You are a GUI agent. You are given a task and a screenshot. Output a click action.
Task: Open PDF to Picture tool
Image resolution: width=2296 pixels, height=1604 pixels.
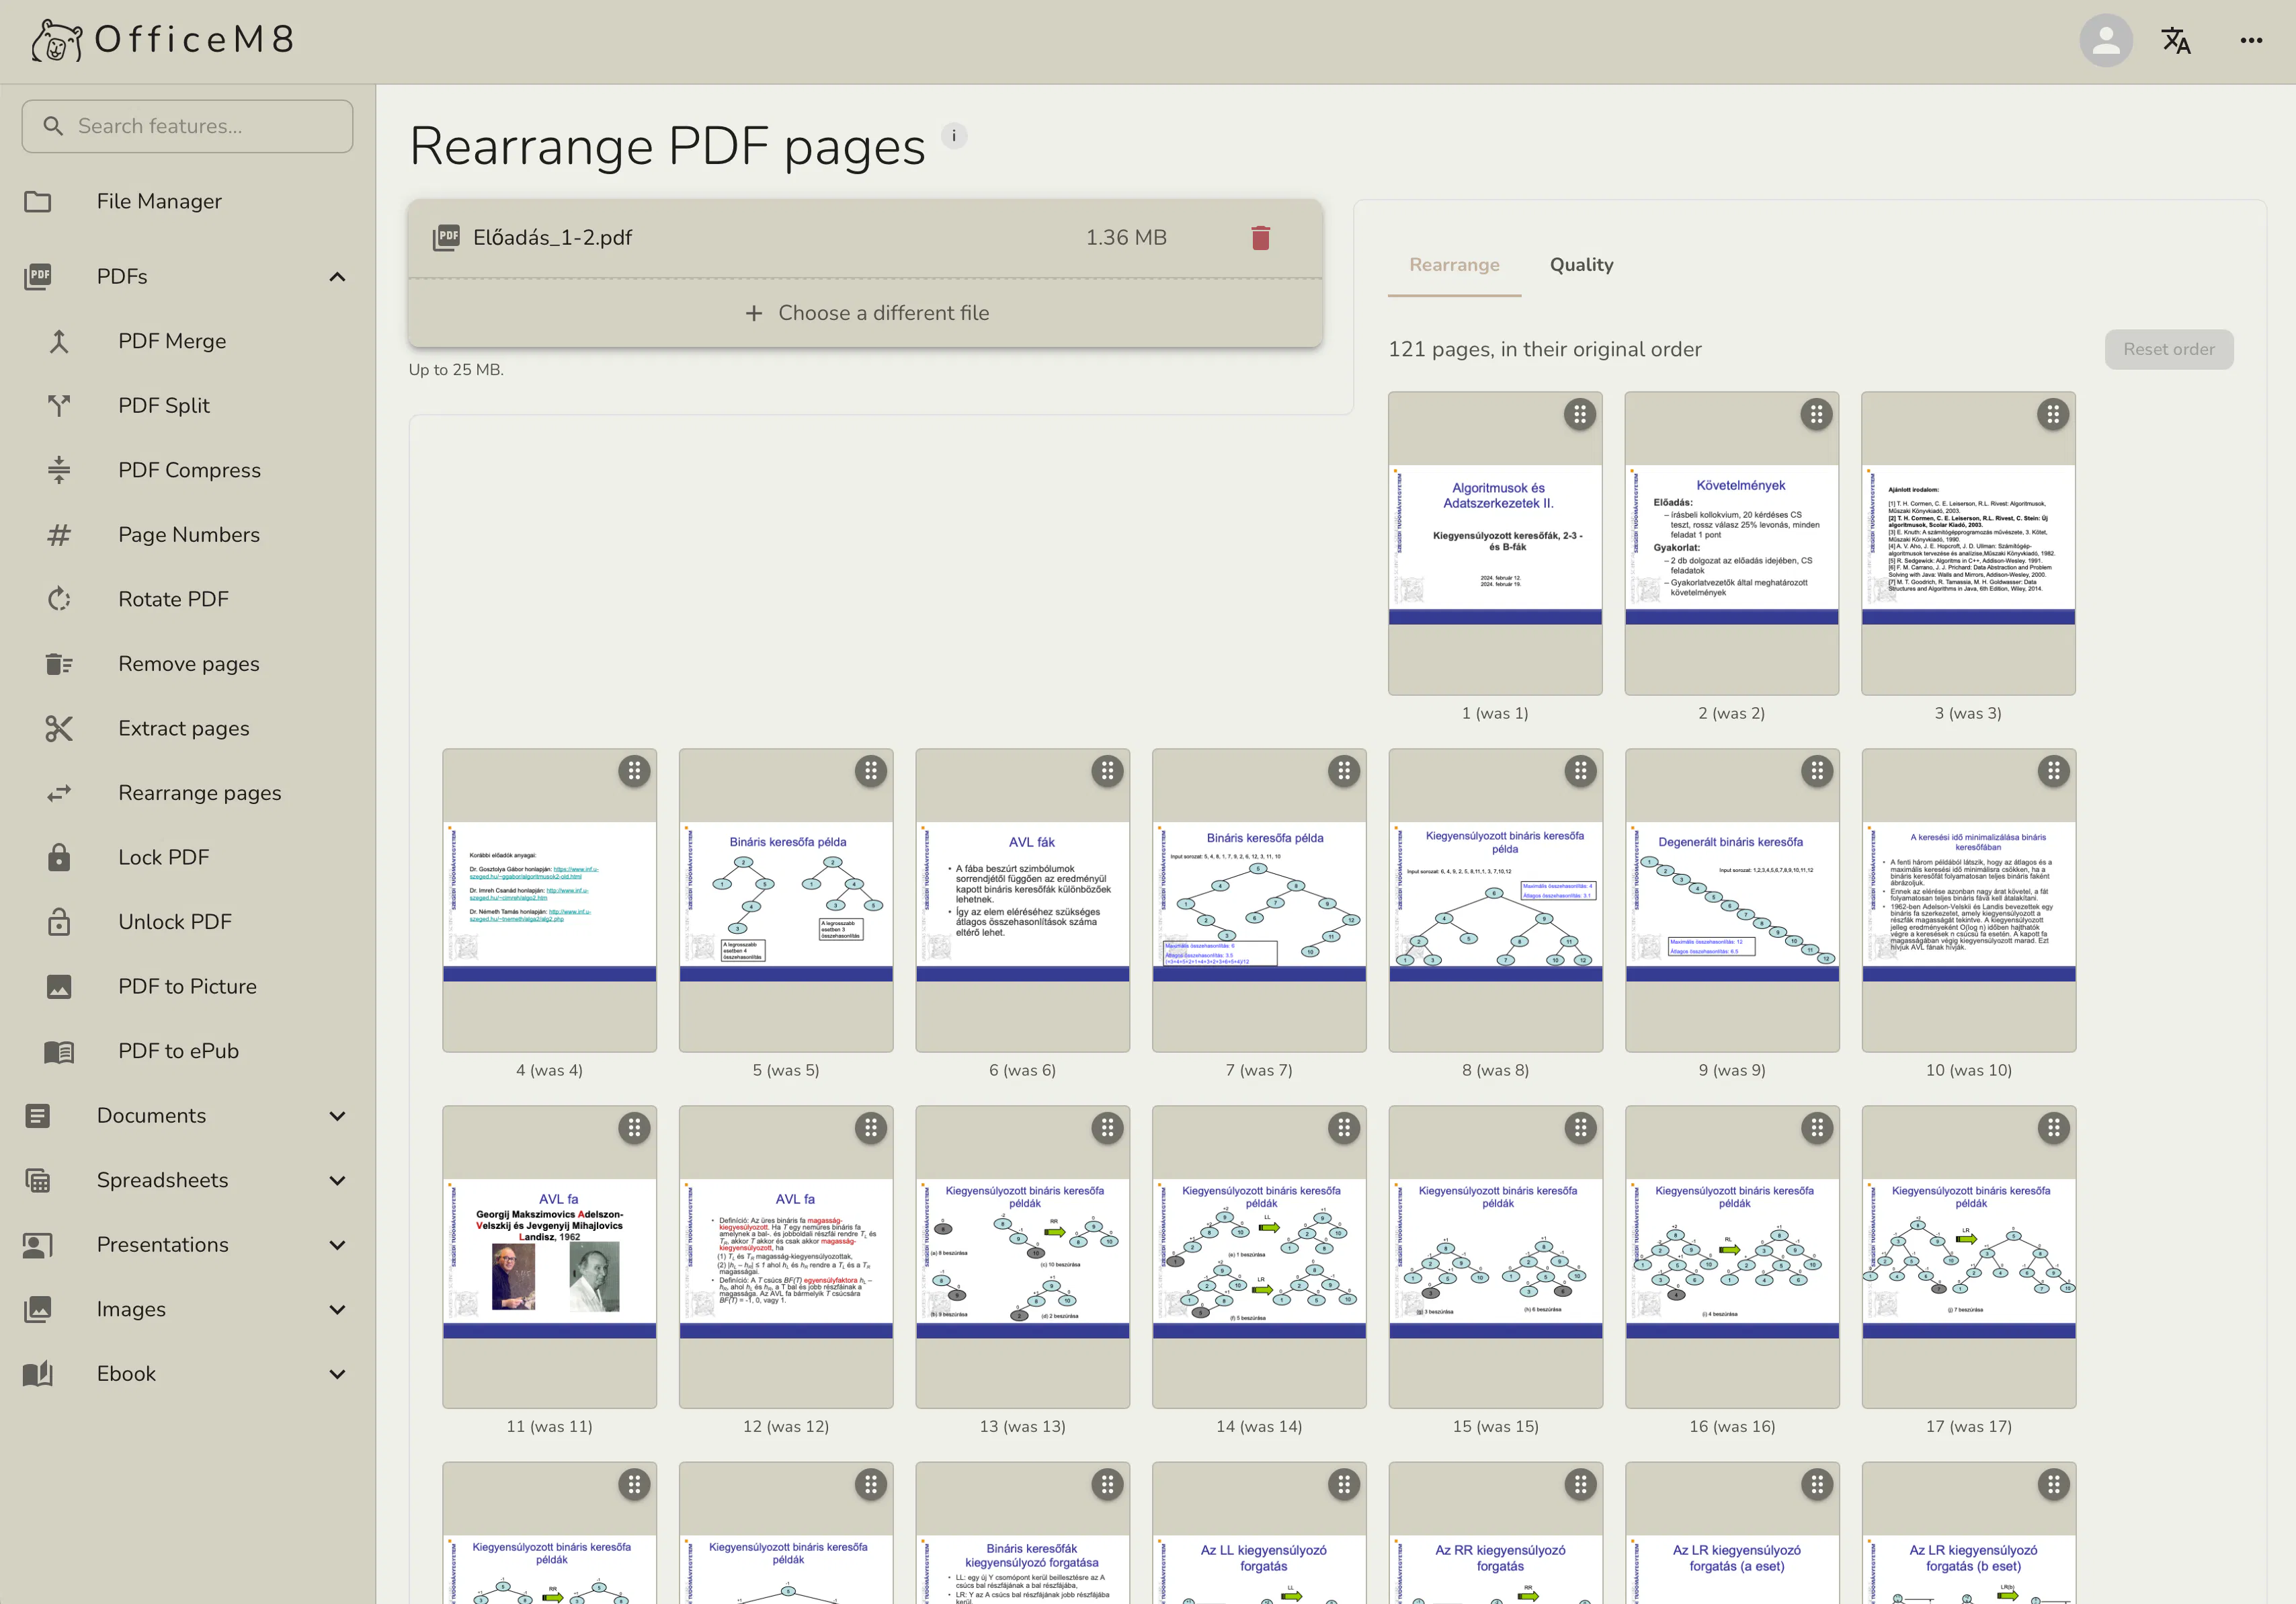coord(187,986)
